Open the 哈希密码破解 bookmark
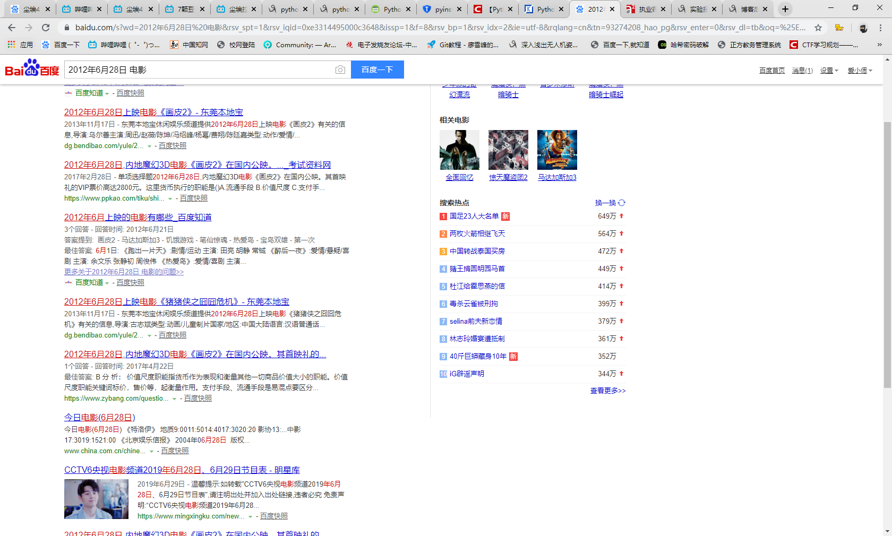 (683, 45)
